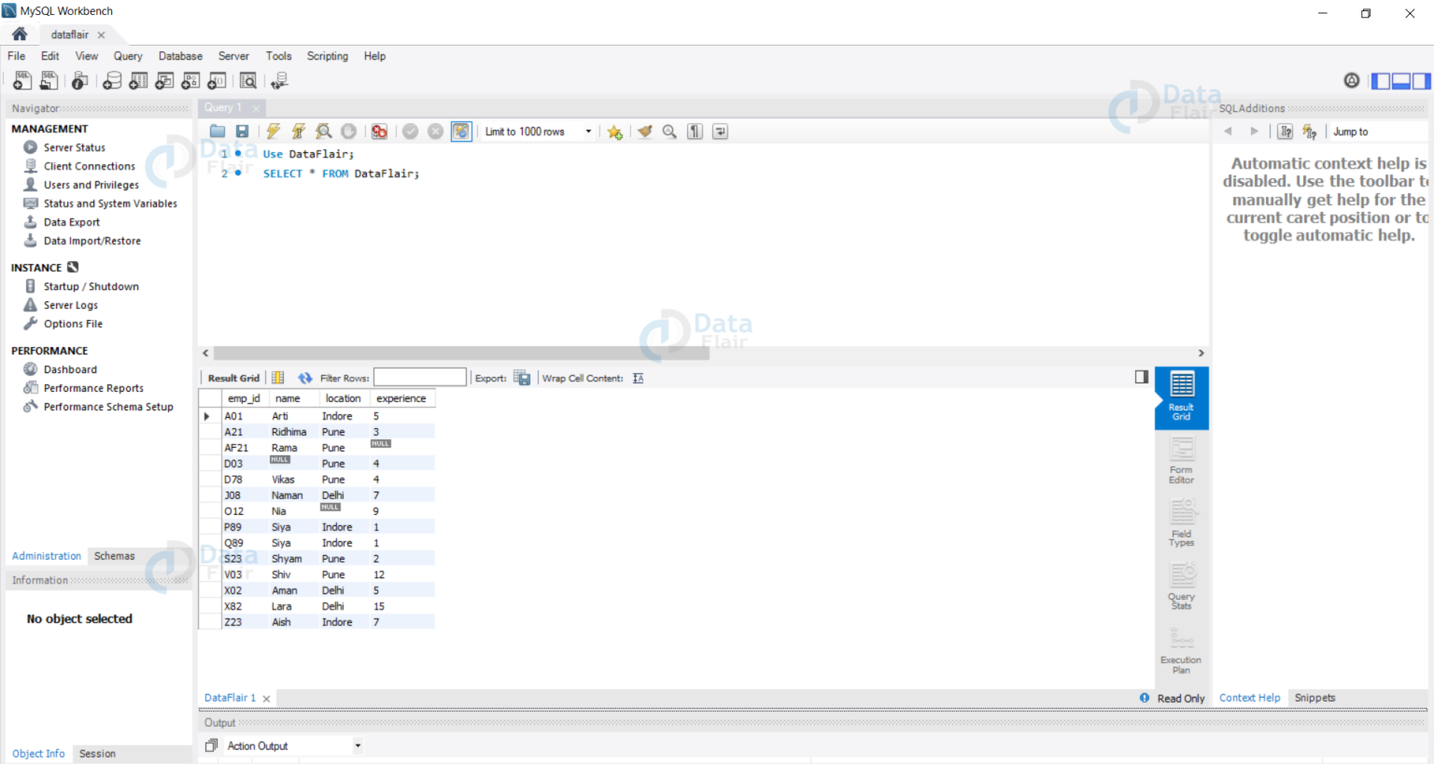Close the DataFlair 1 result tab
Image resolution: width=1434 pixels, height=764 pixels.
[x=266, y=699]
